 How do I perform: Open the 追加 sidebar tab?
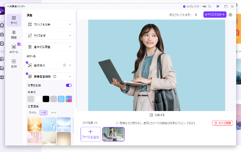pyautogui.click(x=14, y=63)
